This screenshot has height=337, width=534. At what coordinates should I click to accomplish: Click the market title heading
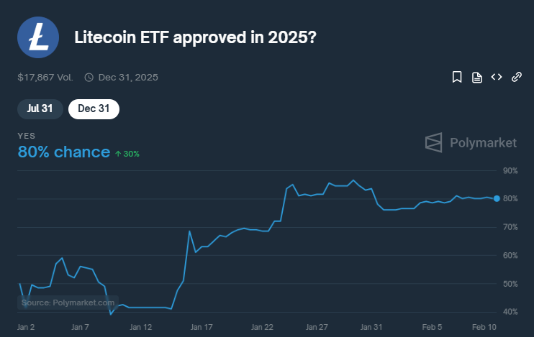coord(195,37)
